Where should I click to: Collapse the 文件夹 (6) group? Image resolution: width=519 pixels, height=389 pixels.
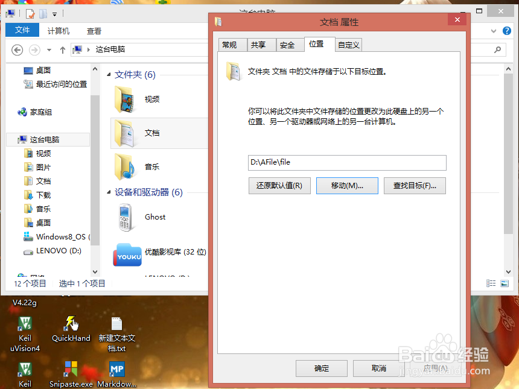(x=109, y=75)
